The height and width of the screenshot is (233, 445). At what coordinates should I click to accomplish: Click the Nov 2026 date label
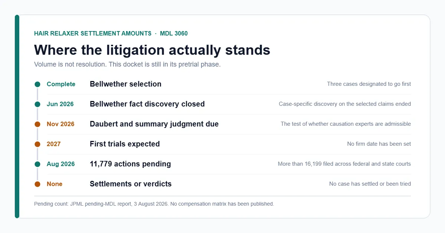click(60, 124)
